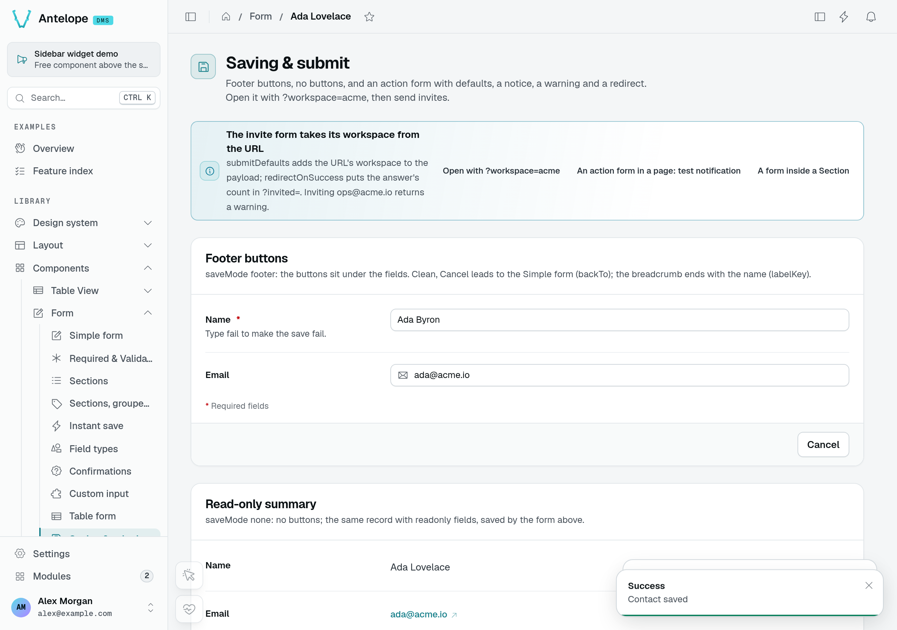
Task: Open quick actions lightning icon
Action: [844, 17]
